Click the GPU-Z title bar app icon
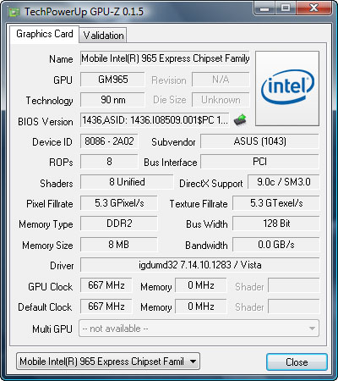The height and width of the screenshot is (381, 338). point(14,13)
